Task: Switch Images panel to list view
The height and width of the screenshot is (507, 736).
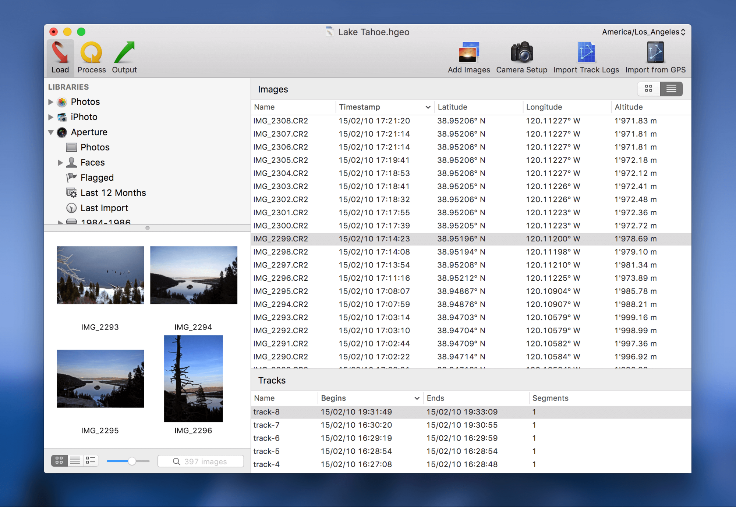Action: click(x=671, y=89)
